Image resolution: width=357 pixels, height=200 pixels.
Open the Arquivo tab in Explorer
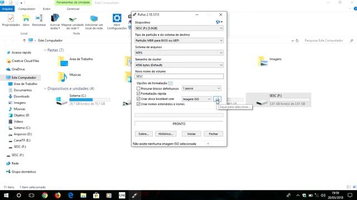tap(7, 9)
